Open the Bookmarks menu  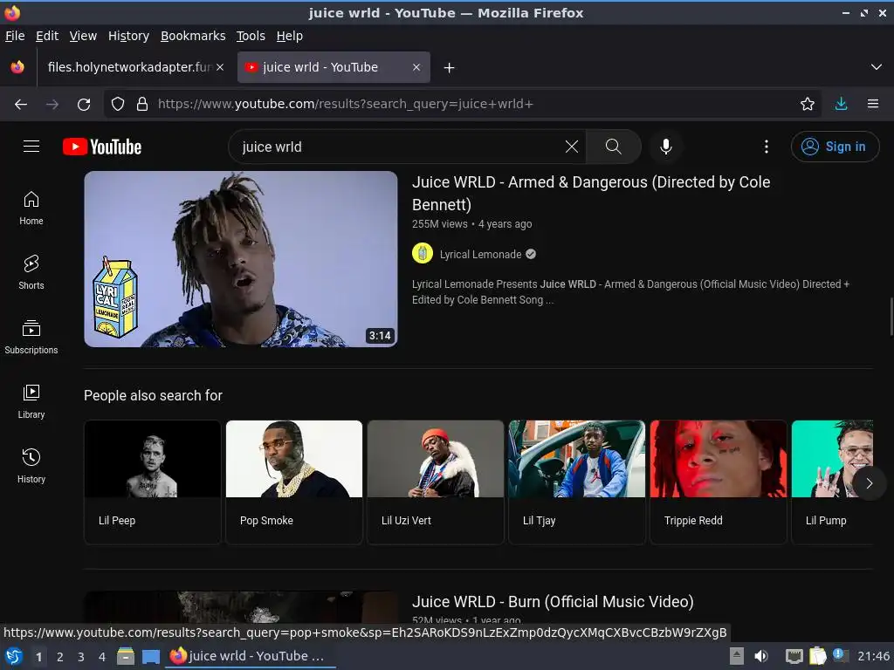pos(193,36)
